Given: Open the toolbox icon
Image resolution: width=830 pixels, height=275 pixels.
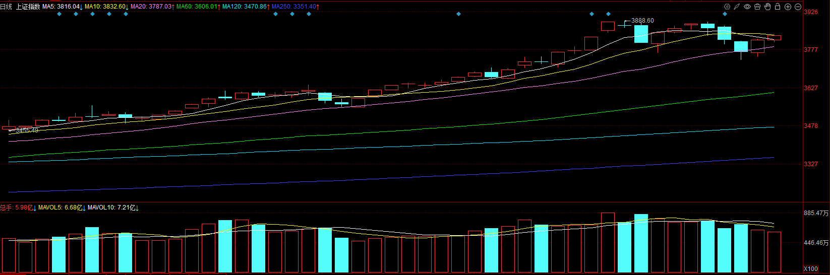Looking at the screenshot, I should click(757, 7).
